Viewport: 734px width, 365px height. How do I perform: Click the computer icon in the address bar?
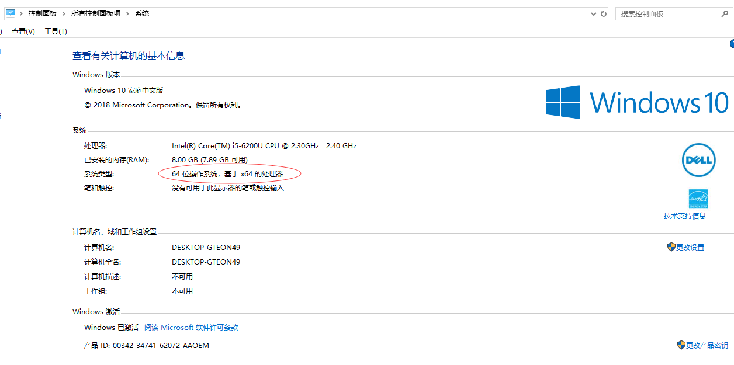pos(10,13)
